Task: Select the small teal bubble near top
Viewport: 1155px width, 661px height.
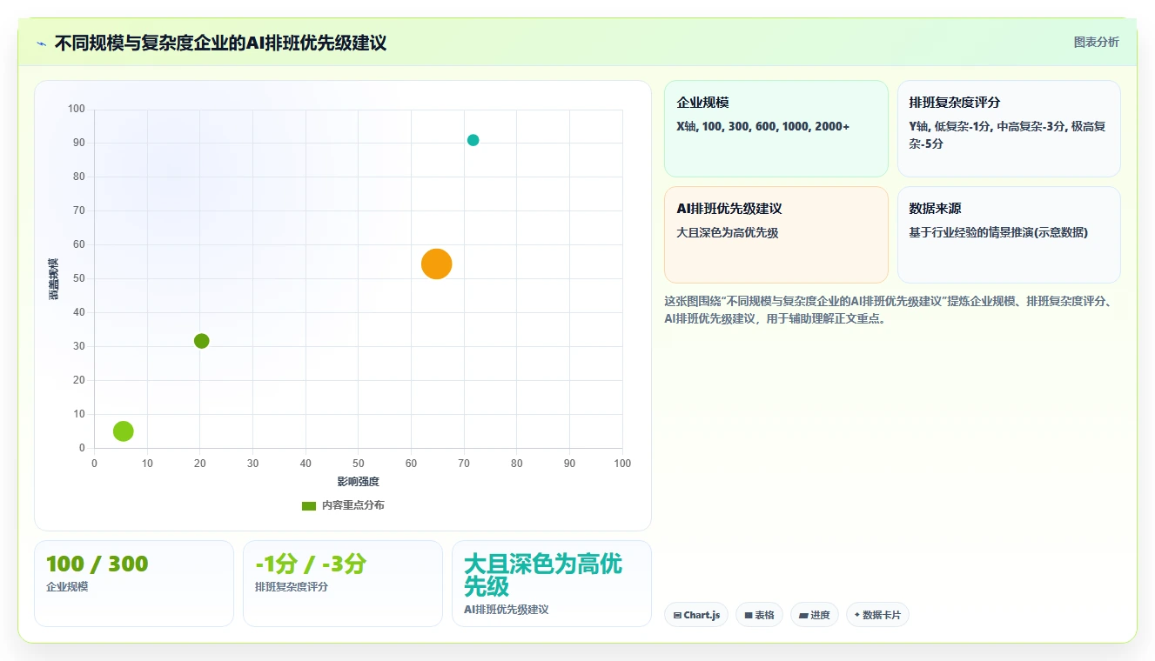Action: tap(473, 140)
